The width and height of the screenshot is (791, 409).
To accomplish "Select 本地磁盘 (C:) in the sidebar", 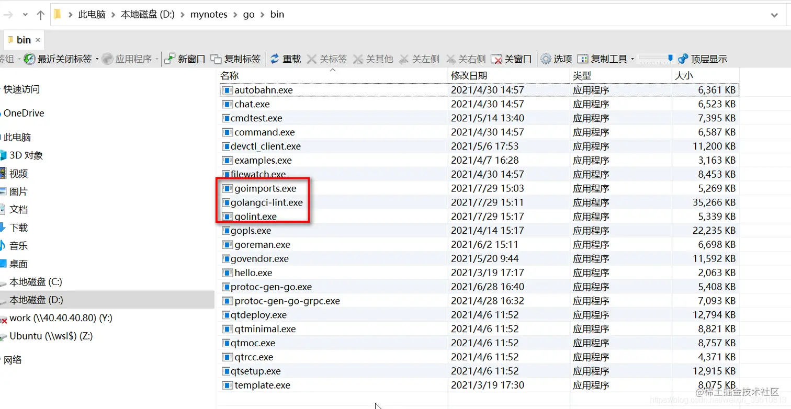I will pos(36,281).
